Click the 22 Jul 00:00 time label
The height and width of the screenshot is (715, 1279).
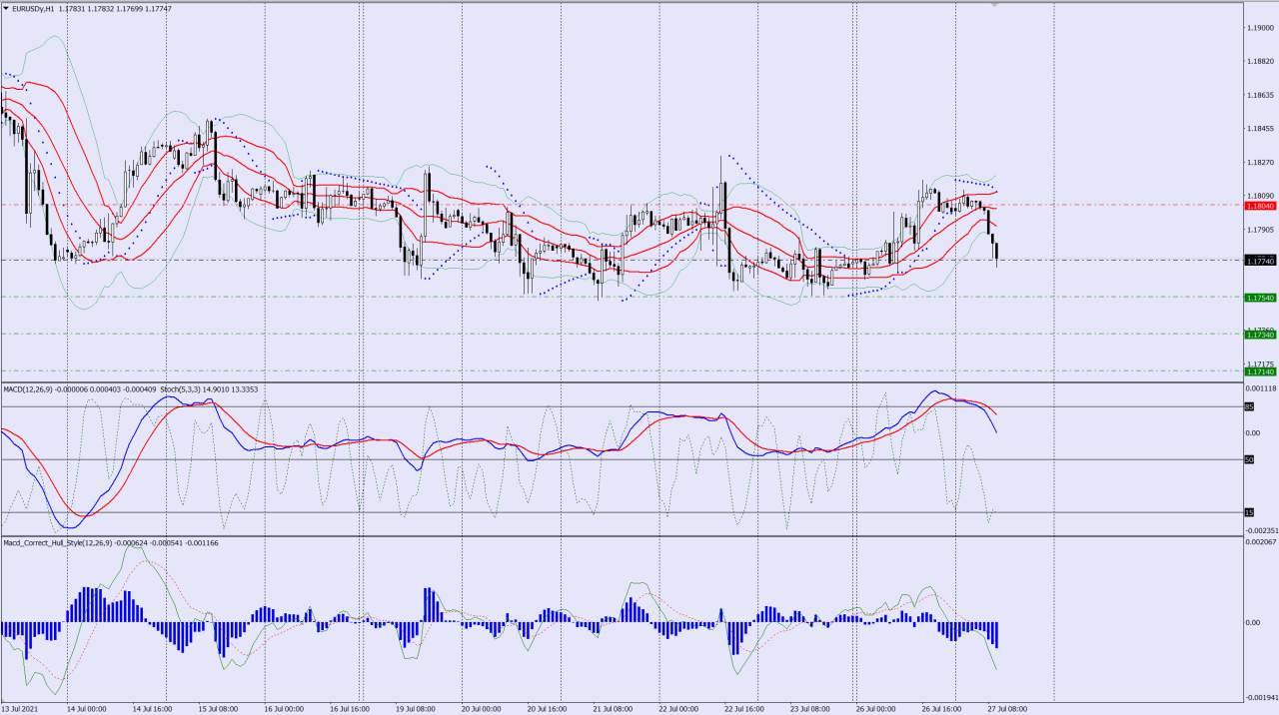(x=678, y=709)
